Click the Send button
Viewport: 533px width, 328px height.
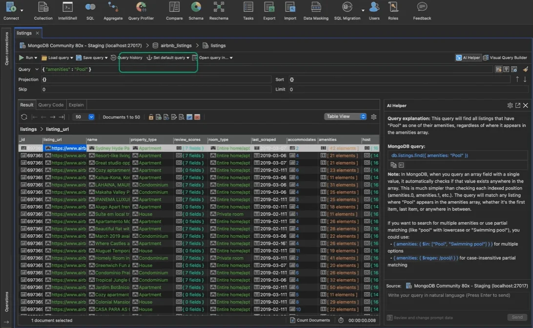[x=517, y=317]
